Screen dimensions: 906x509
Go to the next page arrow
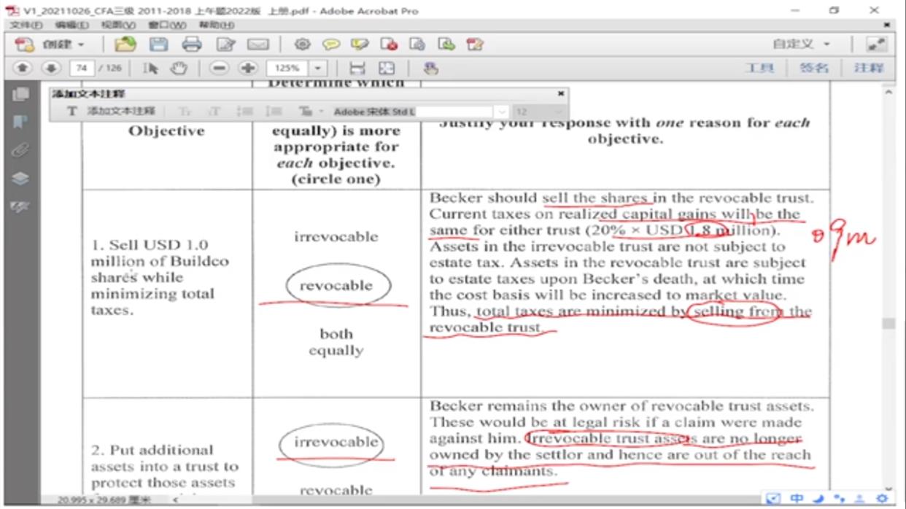tap(50, 68)
